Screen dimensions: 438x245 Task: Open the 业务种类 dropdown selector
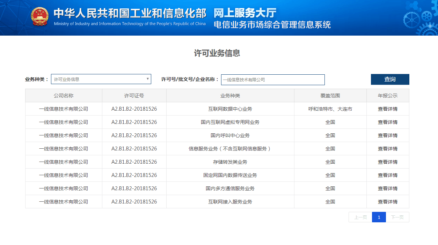[x=98, y=79]
